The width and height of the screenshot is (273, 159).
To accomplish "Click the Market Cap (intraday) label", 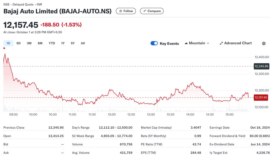I will [x=156, y=128].
